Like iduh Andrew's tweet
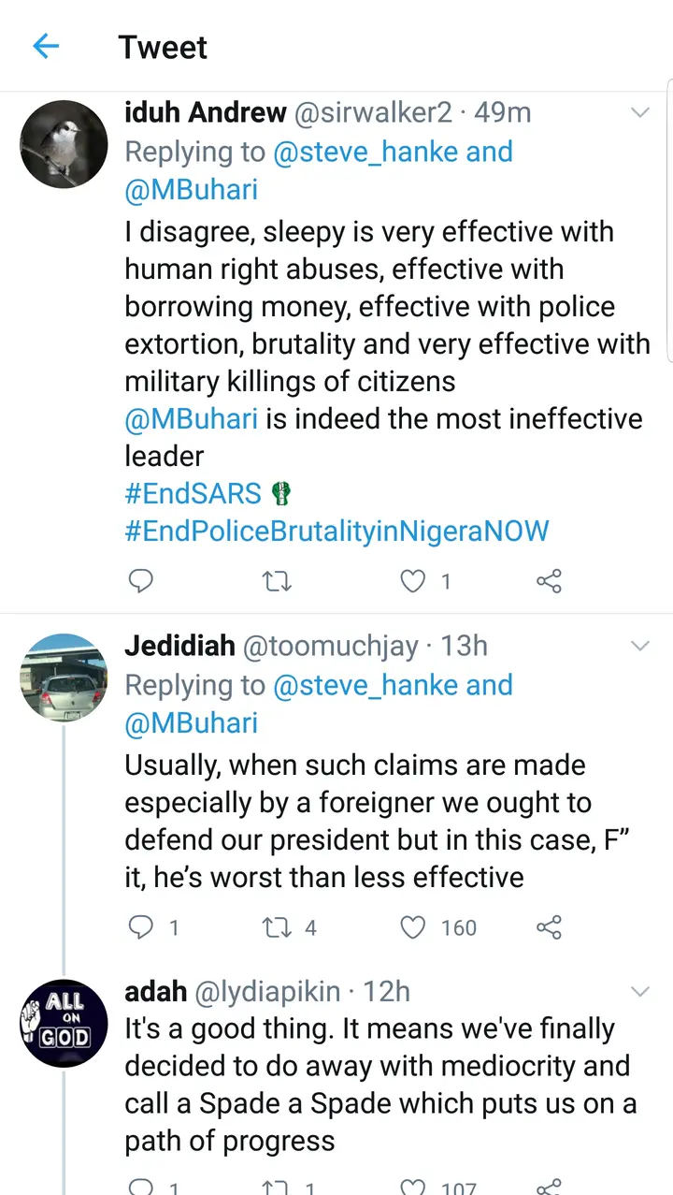The height and width of the screenshot is (1195, 673). click(412, 581)
